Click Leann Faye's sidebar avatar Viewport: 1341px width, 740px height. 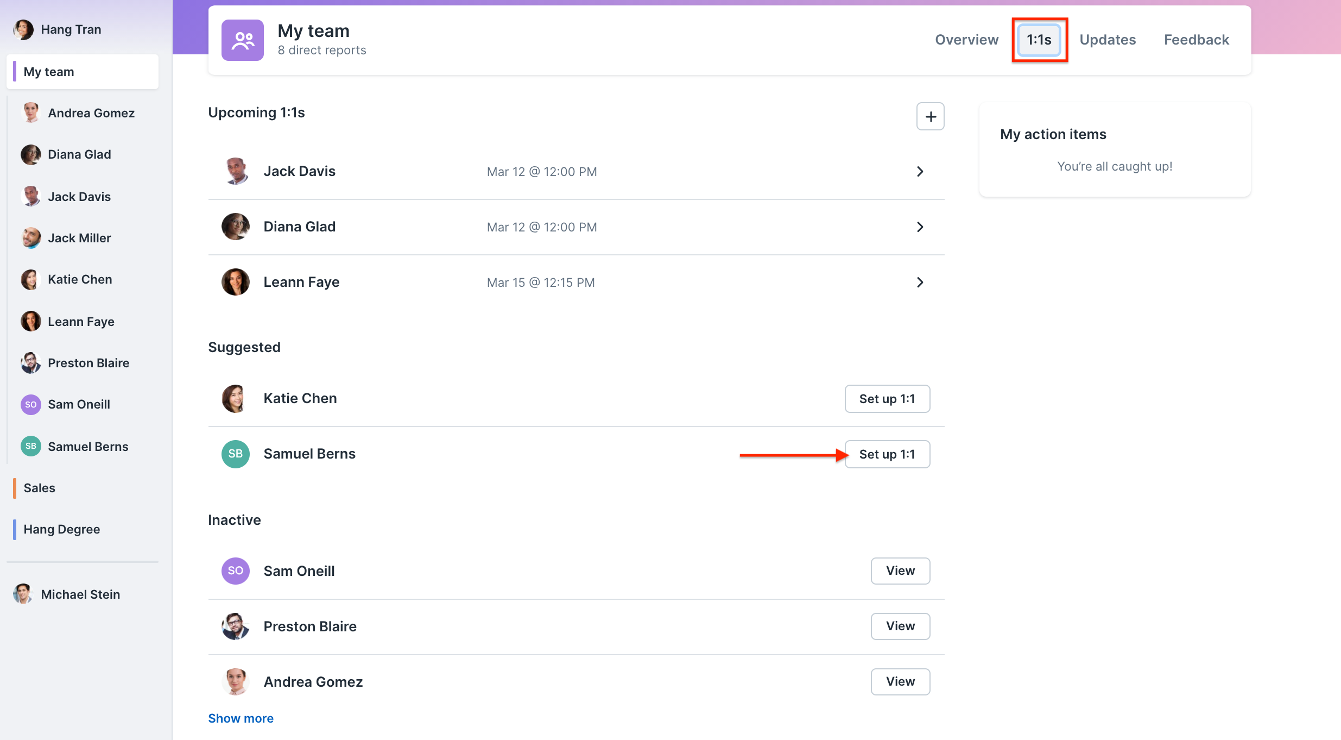[x=31, y=322]
